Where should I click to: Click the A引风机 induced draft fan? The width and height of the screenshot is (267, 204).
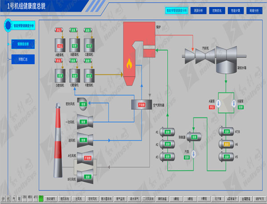point(85,158)
